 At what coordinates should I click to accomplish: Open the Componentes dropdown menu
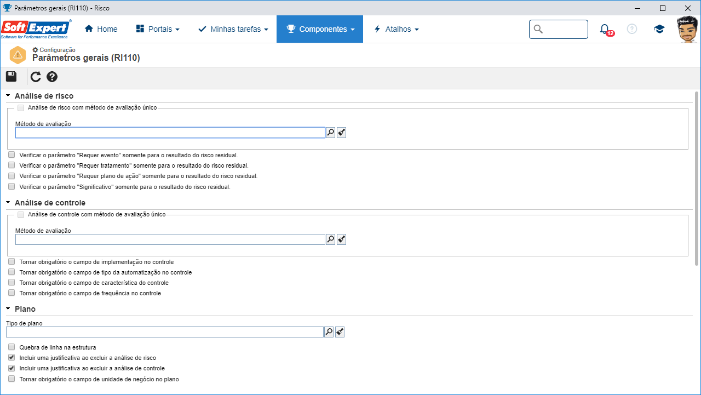point(320,29)
